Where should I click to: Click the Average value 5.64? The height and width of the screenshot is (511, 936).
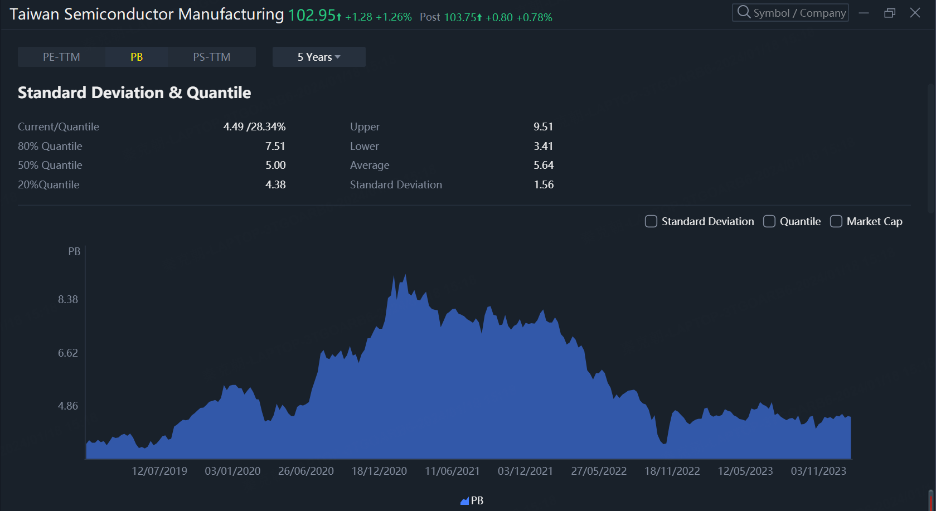pos(544,165)
